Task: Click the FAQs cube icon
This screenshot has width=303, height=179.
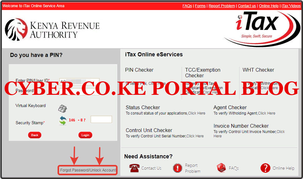Action: pyautogui.click(x=221, y=168)
